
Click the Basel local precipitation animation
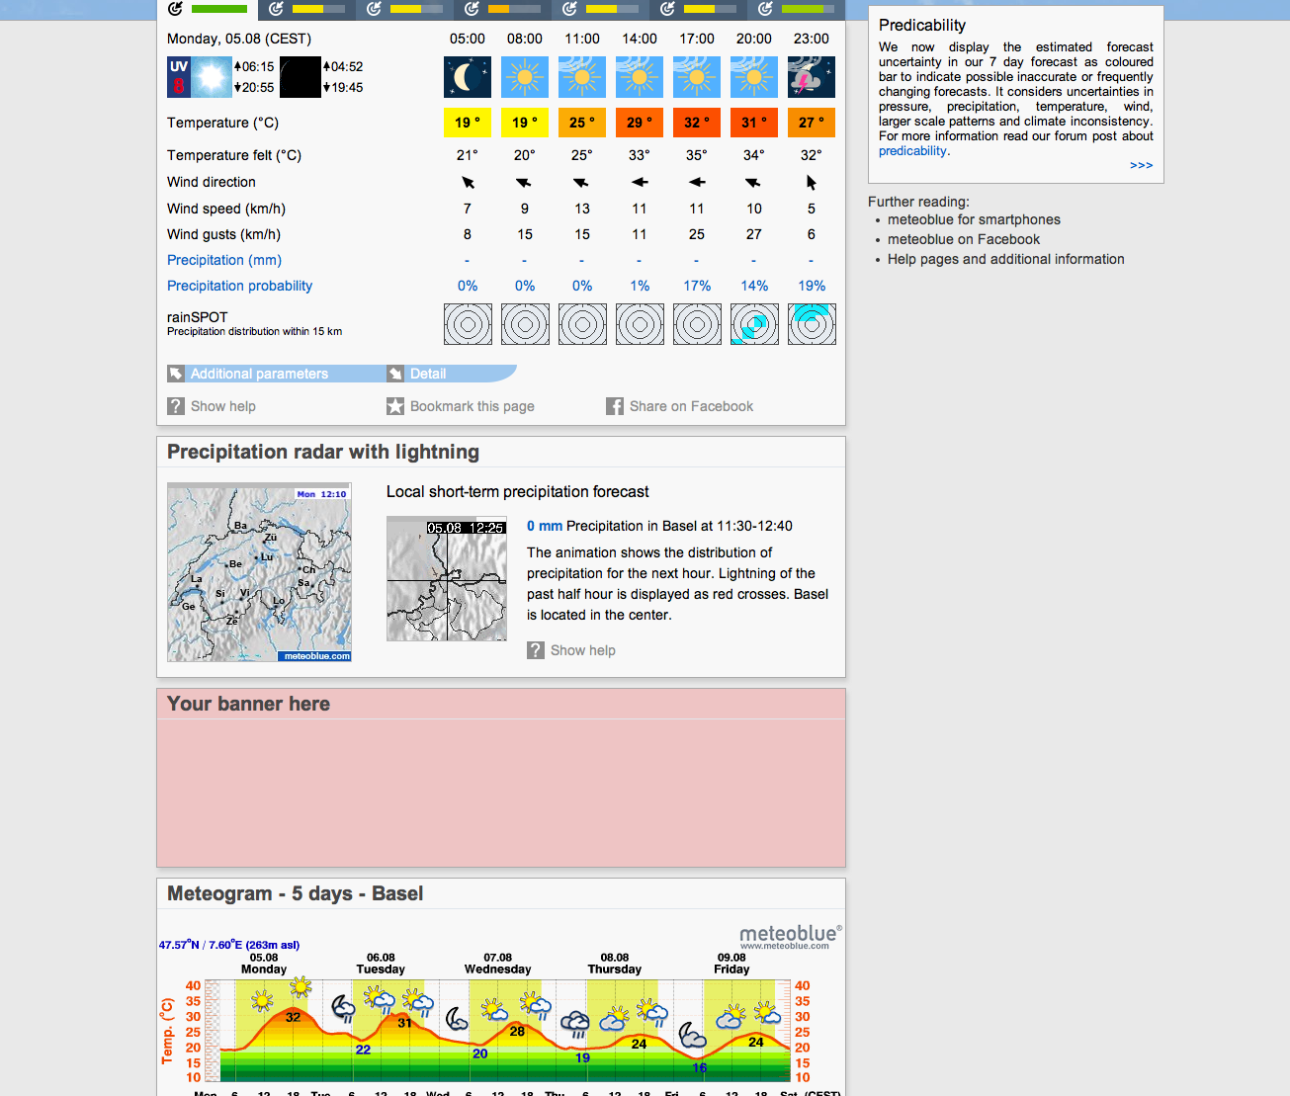447,579
